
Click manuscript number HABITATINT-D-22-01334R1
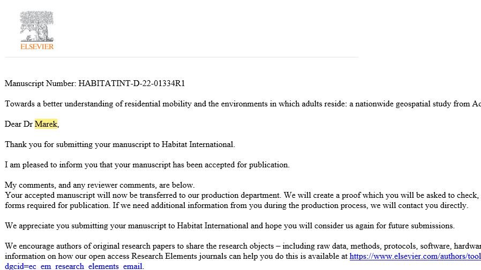[x=132, y=83]
